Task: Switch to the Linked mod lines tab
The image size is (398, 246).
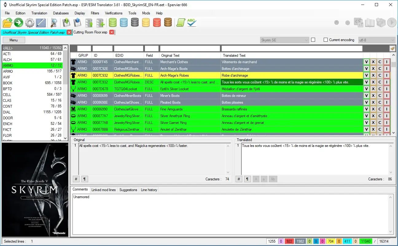Action: click(x=103, y=190)
